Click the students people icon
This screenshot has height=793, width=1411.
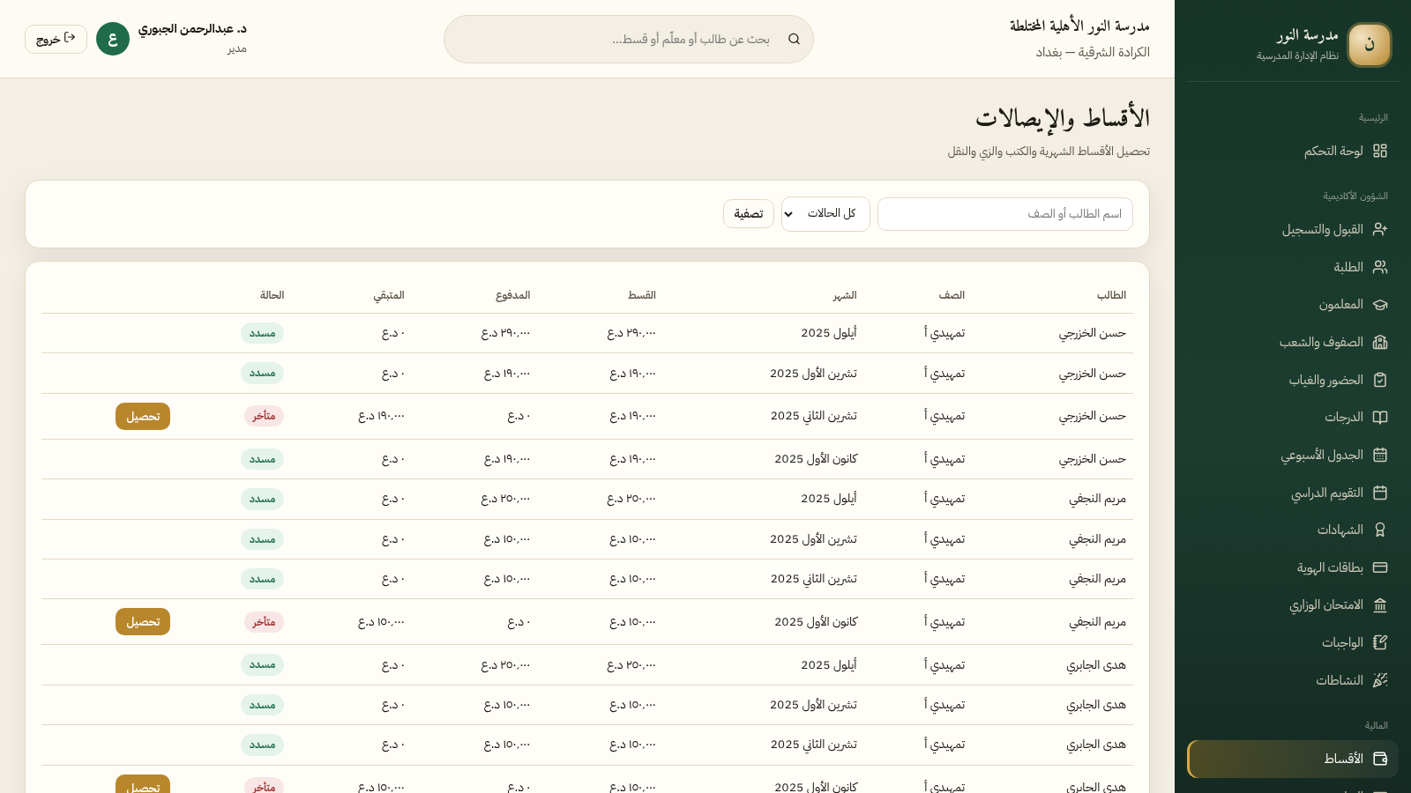pos(1380,267)
